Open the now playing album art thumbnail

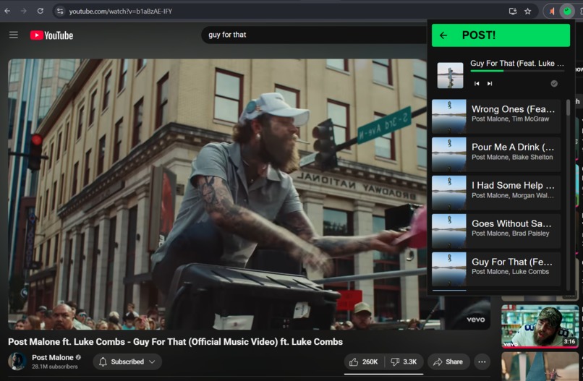(x=450, y=75)
